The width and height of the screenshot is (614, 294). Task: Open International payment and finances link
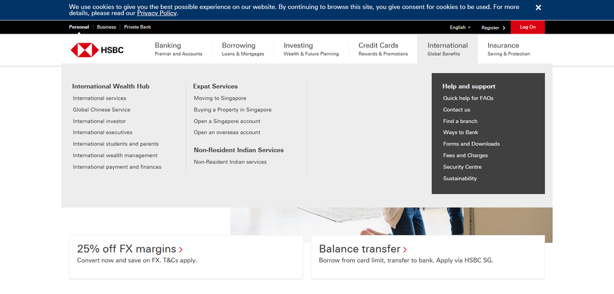(x=117, y=167)
